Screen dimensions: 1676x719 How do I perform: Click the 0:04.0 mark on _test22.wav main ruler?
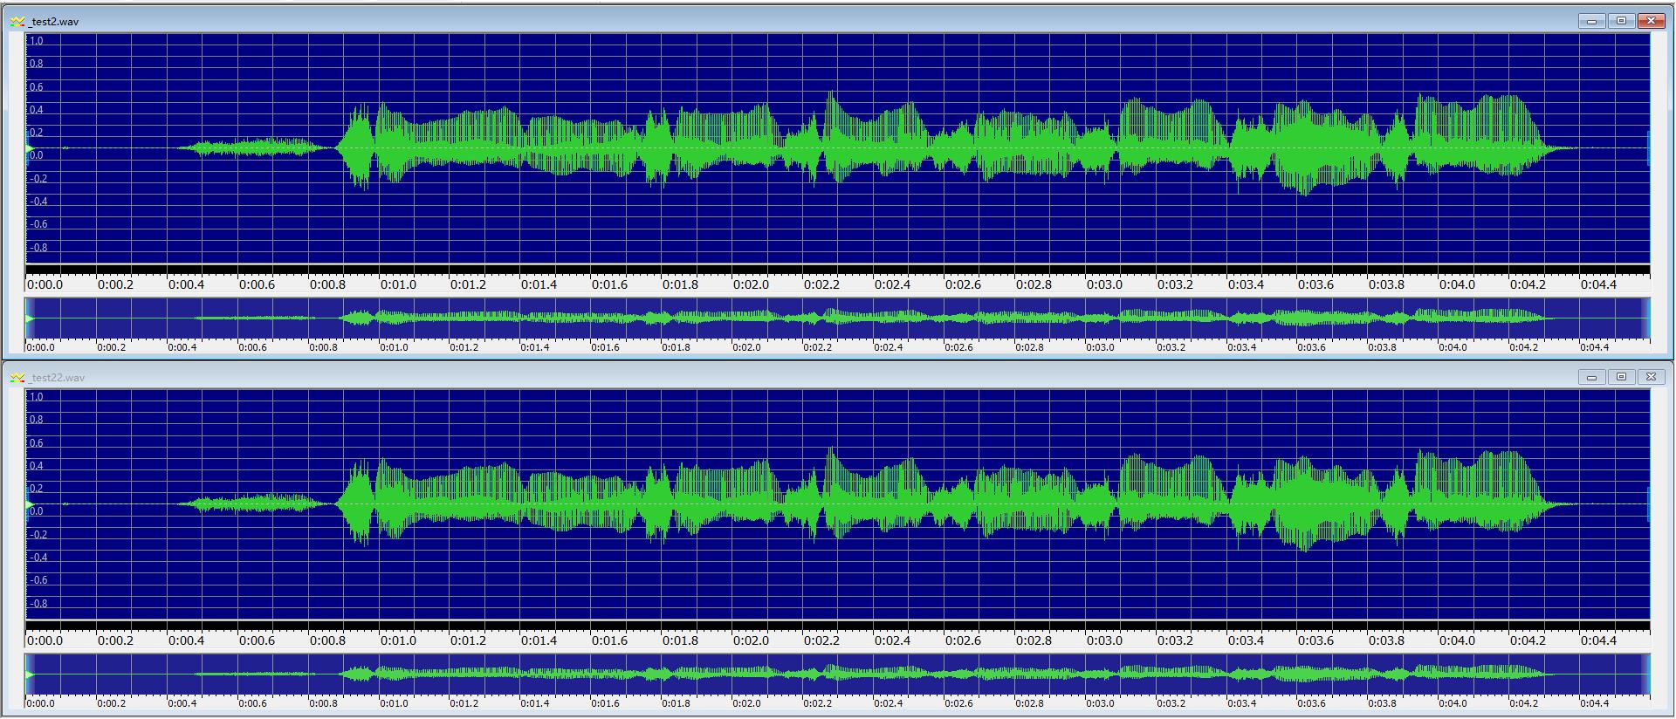point(1457,640)
